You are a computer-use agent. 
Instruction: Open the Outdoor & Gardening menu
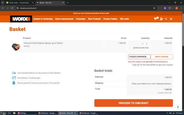coord(43,19)
